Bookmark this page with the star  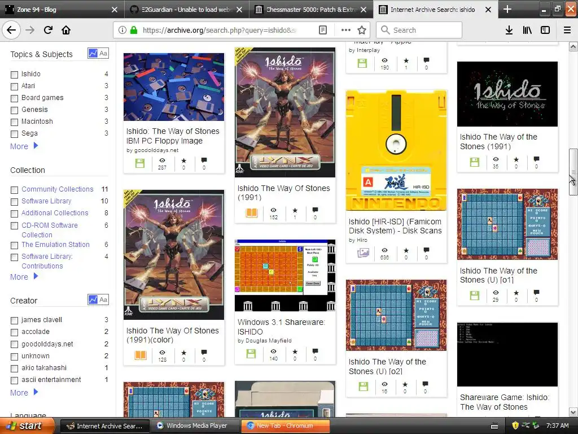(362, 30)
